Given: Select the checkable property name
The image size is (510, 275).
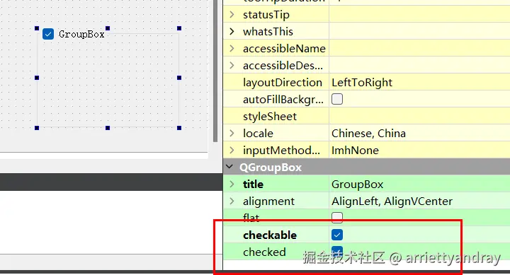Looking at the screenshot, I should pyautogui.click(x=270, y=235).
